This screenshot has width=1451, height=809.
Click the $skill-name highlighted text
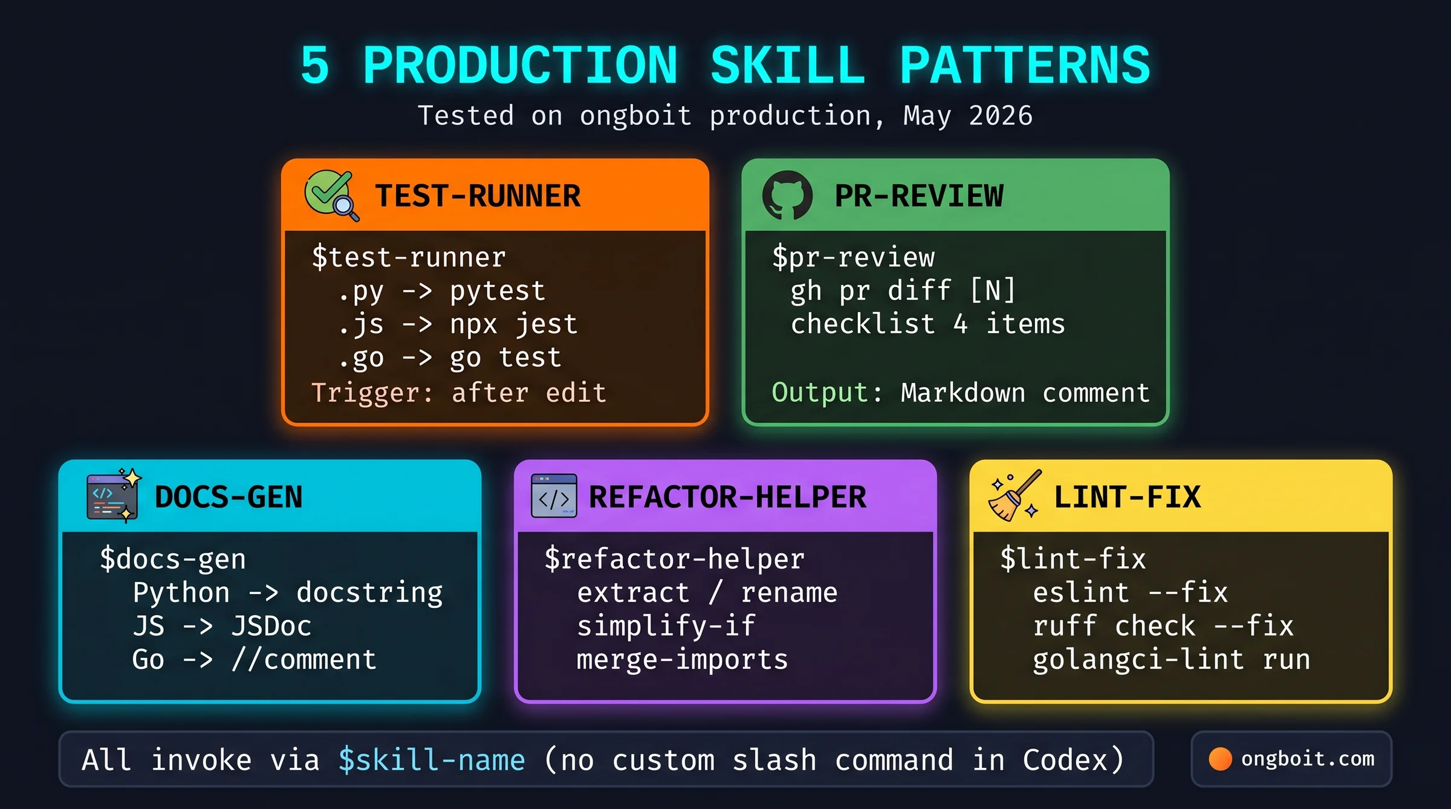click(432, 760)
